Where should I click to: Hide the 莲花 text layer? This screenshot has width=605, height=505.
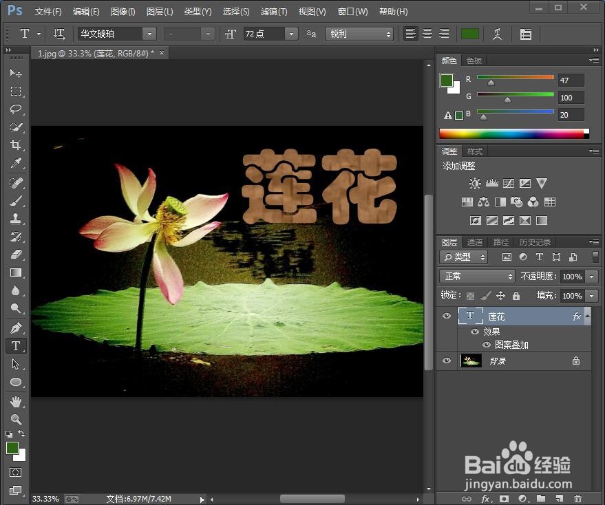(447, 316)
